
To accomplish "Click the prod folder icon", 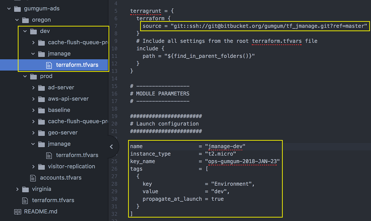I will click(33, 76).
